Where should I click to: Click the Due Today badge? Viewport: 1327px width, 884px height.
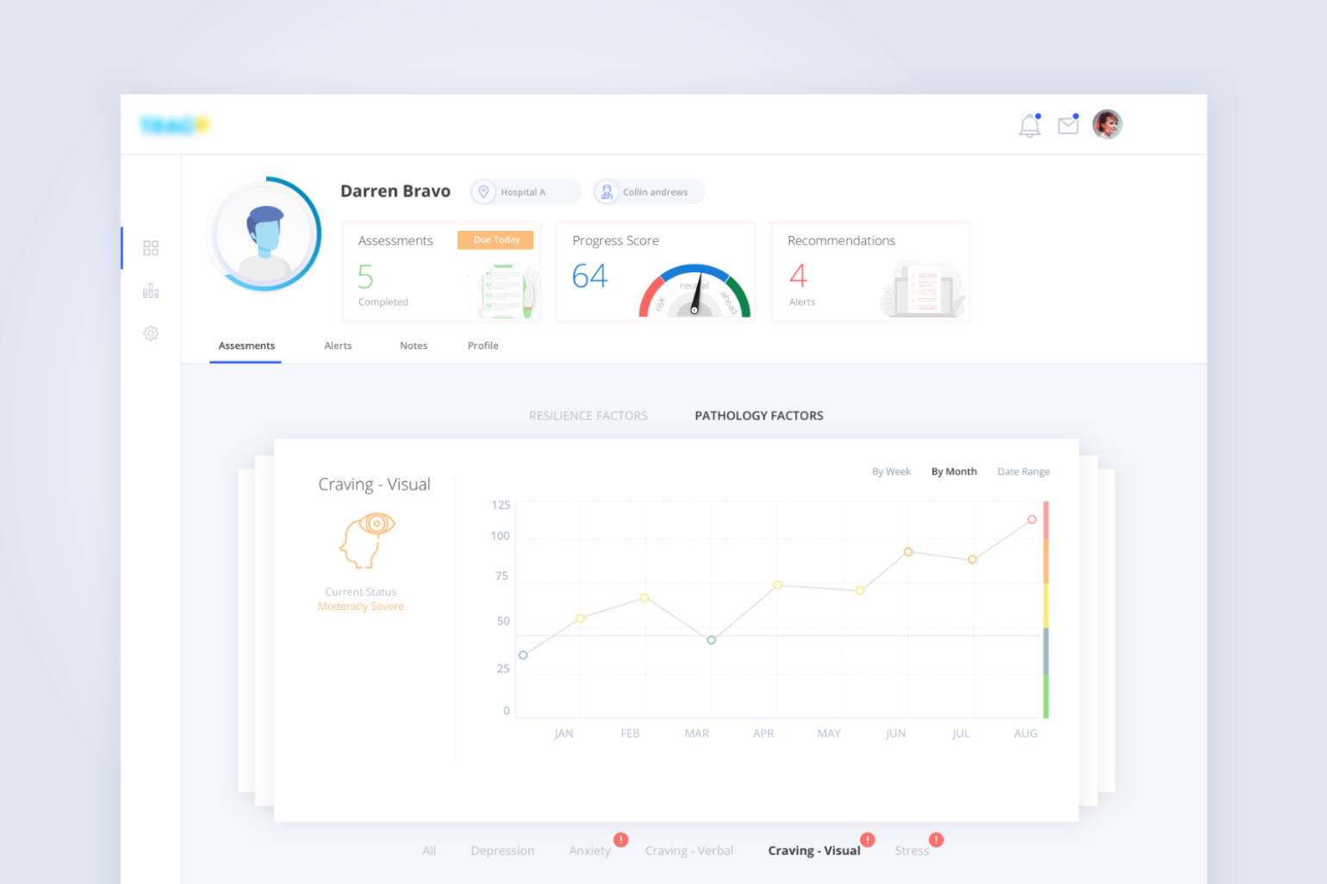click(495, 240)
